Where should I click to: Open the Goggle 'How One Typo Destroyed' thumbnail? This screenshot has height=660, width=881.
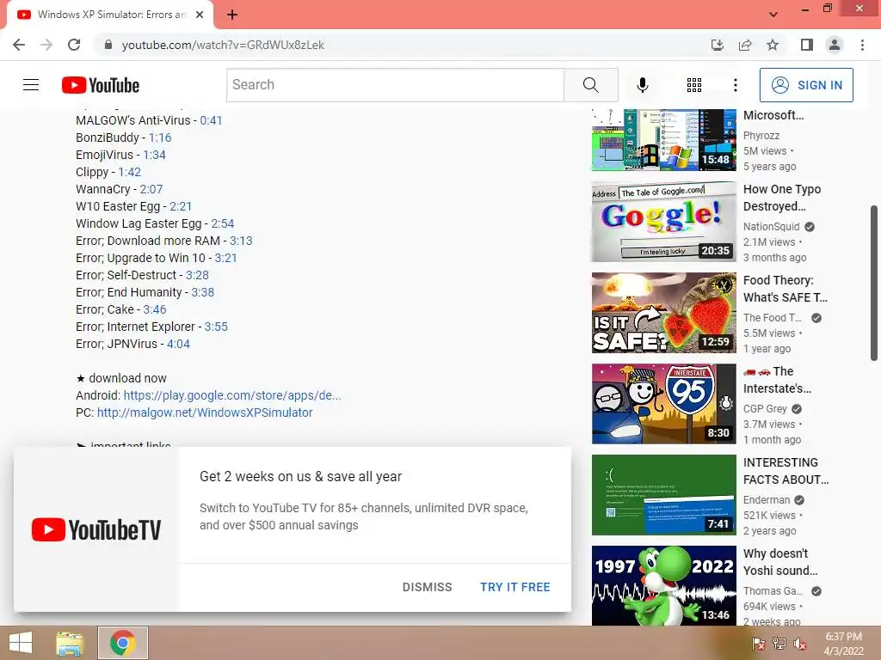[x=663, y=222]
